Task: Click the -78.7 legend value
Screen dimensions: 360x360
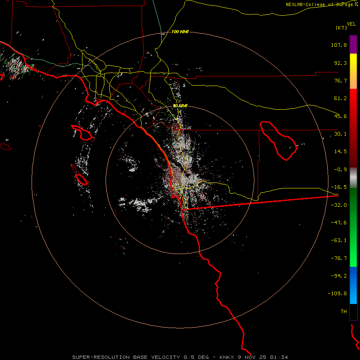Action: 339,258
